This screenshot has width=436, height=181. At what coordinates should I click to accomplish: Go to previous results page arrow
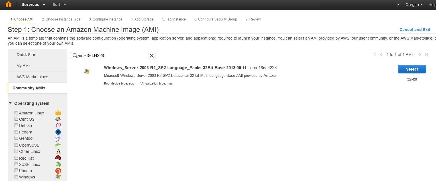(381, 55)
